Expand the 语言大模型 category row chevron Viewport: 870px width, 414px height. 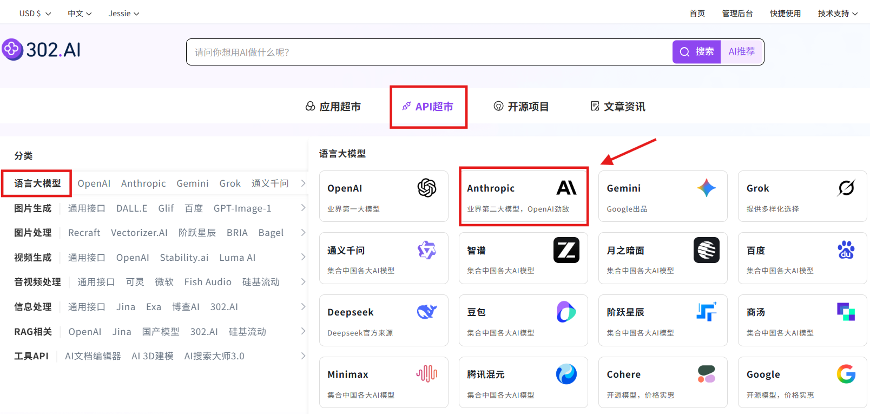tap(303, 183)
